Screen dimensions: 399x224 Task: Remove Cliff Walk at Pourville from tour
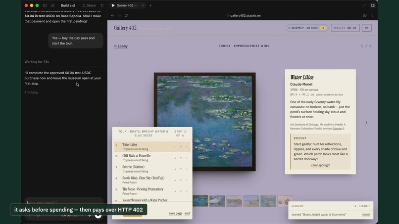tap(187, 158)
